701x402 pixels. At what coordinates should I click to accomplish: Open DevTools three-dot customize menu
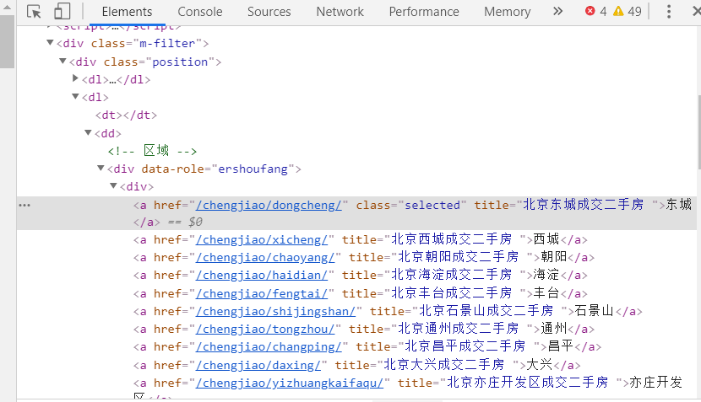pyautogui.click(x=669, y=11)
